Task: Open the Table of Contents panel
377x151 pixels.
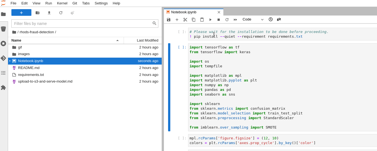Action: pyautogui.click(x=3, y=73)
